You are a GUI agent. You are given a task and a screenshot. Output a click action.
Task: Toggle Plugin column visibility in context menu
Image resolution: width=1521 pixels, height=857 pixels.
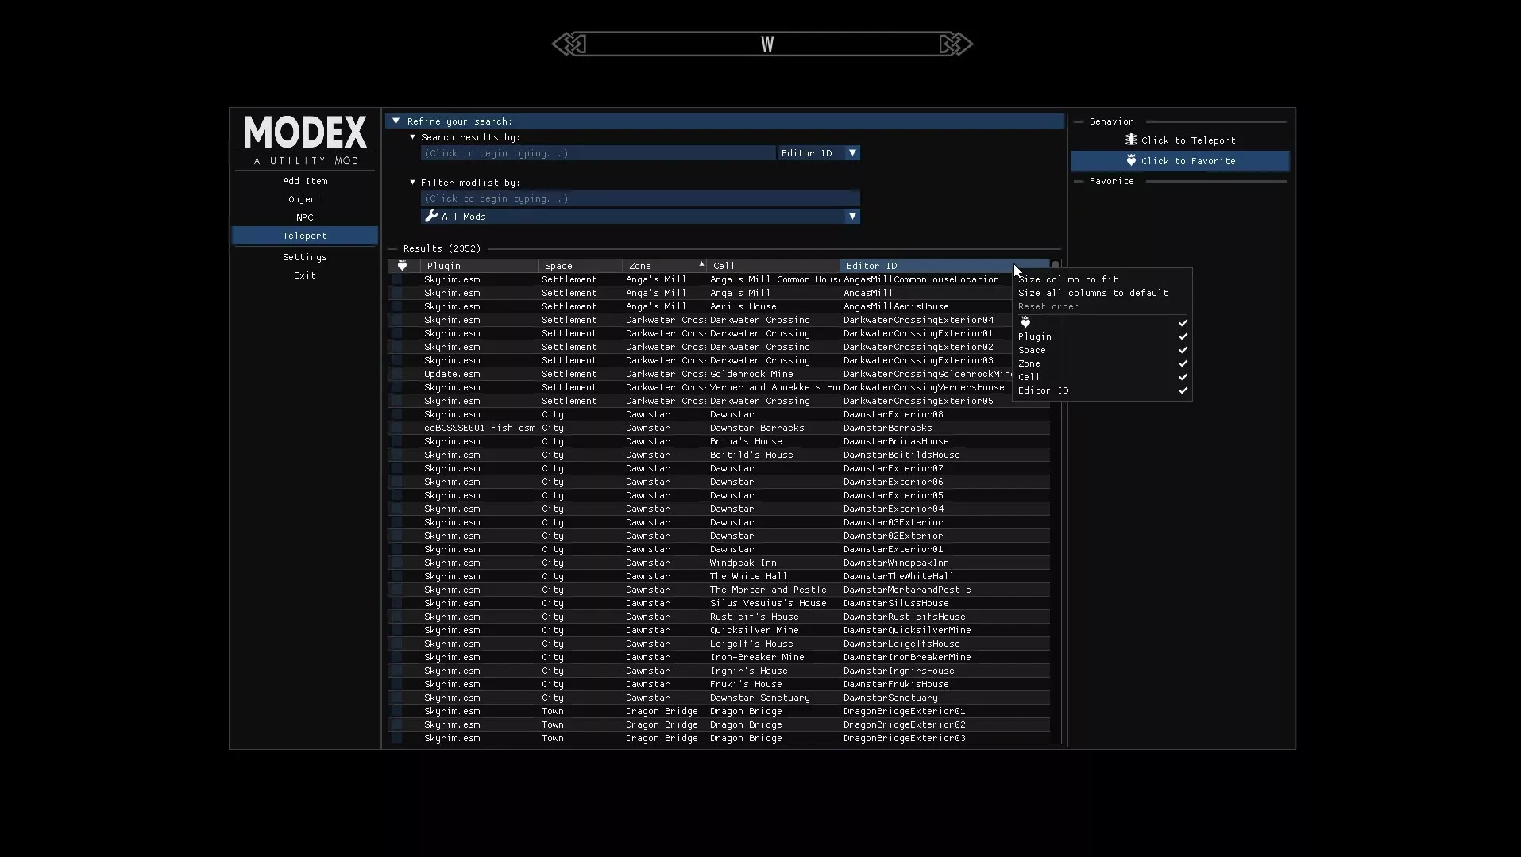(1102, 336)
